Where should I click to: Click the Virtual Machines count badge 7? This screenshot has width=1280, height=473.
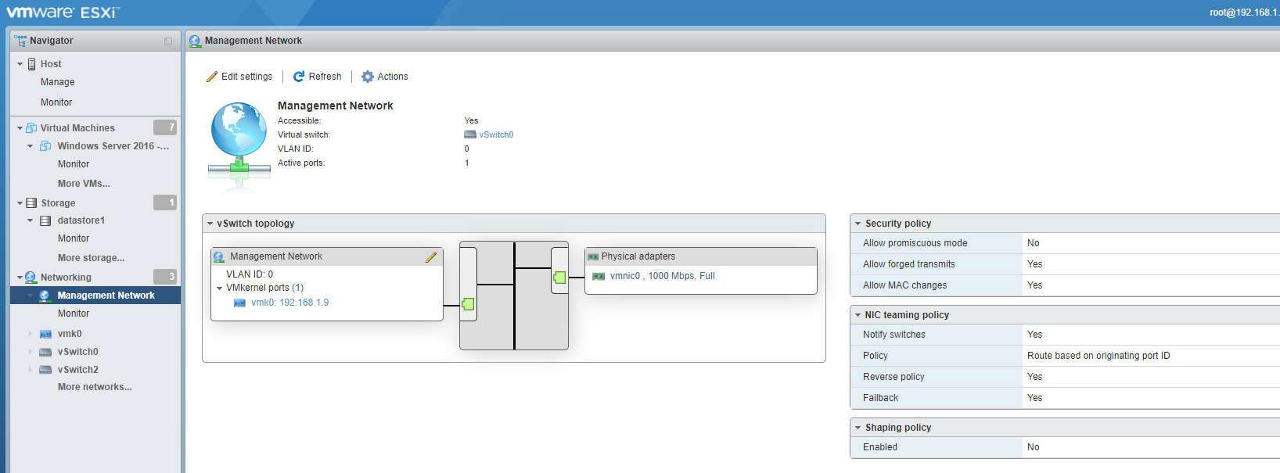pyautogui.click(x=165, y=127)
